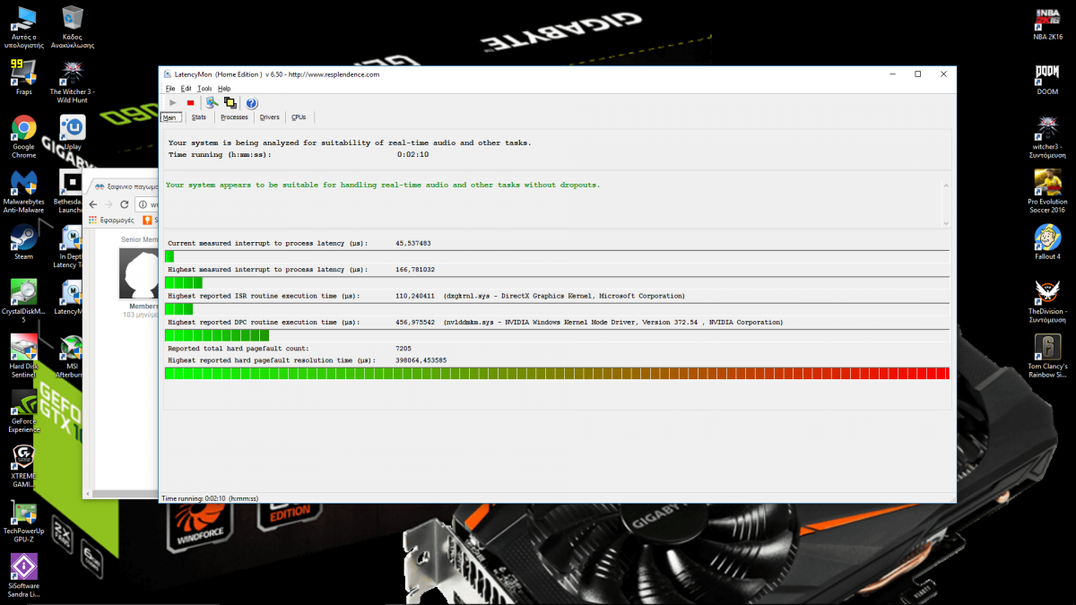Screen dimensions: 1076x605
Task: Click the green Start monitoring play button
Action: (173, 103)
